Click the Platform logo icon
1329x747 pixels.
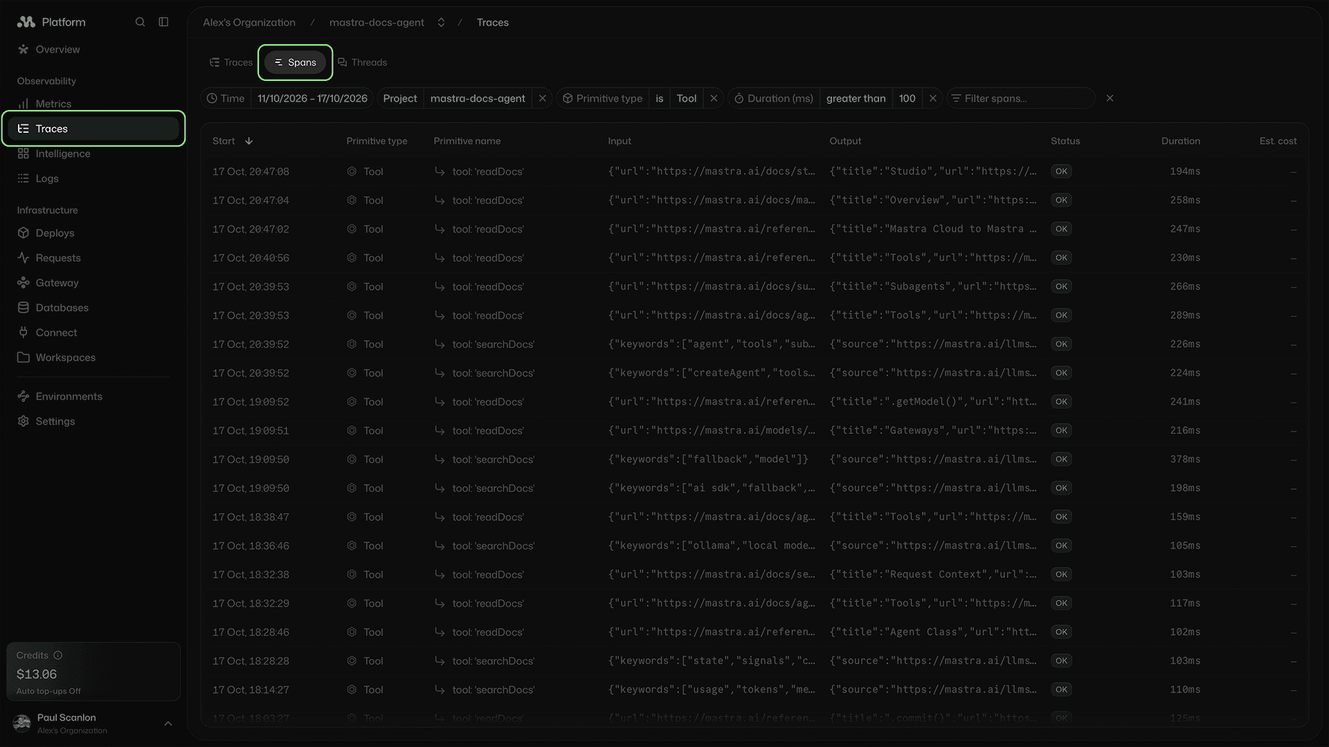pyautogui.click(x=26, y=22)
